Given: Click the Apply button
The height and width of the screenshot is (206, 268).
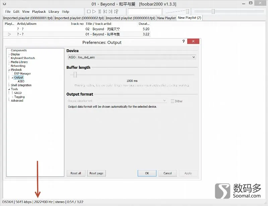Looking at the screenshot, I should [x=188, y=173].
